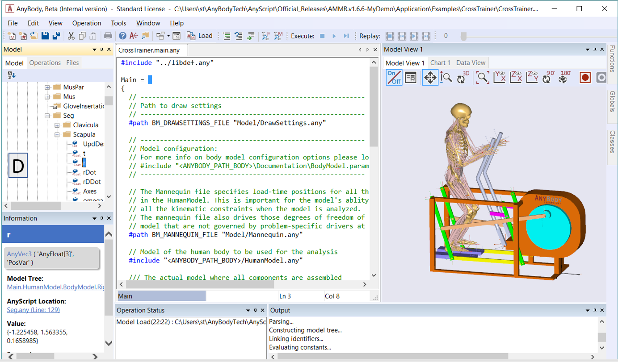The width and height of the screenshot is (618, 362).
Task: Click the indent lines toolbar icon
Action: click(227, 36)
